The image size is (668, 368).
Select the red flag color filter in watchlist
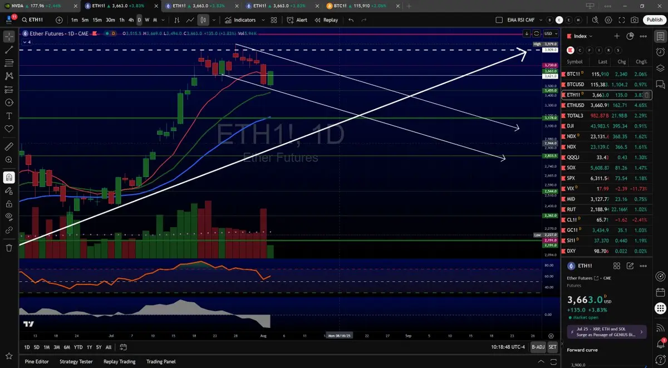[x=571, y=50]
